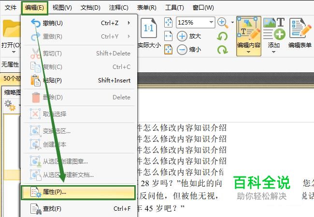Click the magnifier zoom tool icon

pos(223,23)
